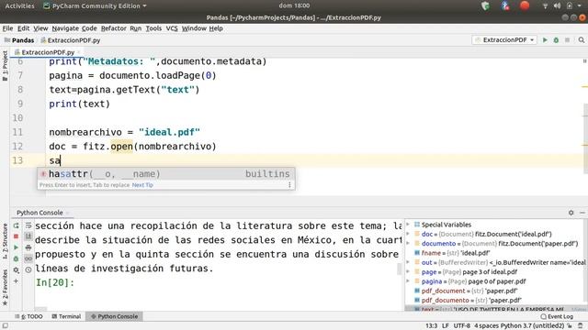Open the Bluetooth indicator in the top panel
Viewport: 588px width, 330px height.
click(x=504, y=5)
